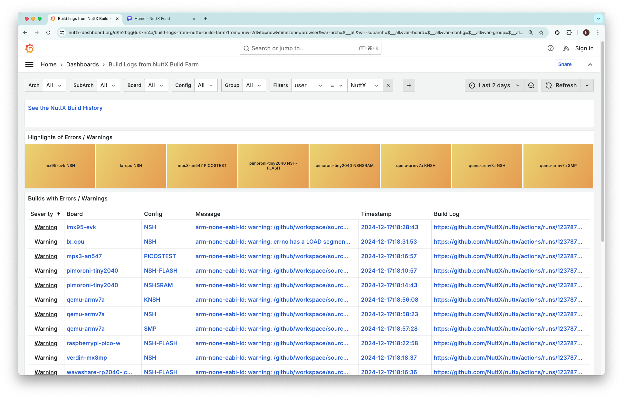Click the zoom out time range icon

coord(531,85)
